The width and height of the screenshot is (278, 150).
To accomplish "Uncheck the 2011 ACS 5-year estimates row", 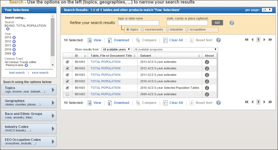I will pos(67,75).
